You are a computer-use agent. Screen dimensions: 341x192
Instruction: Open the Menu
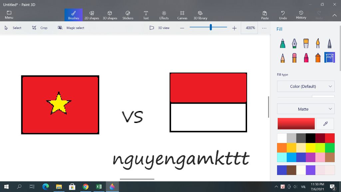click(9, 15)
